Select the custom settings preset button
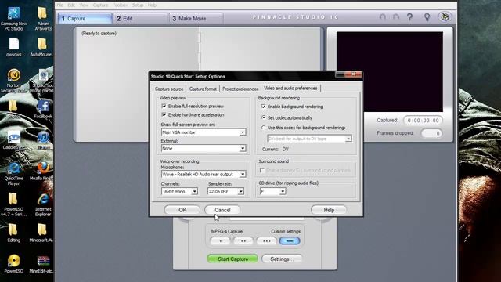This screenshot has width=501, height=282. click(x=290, y=241)
